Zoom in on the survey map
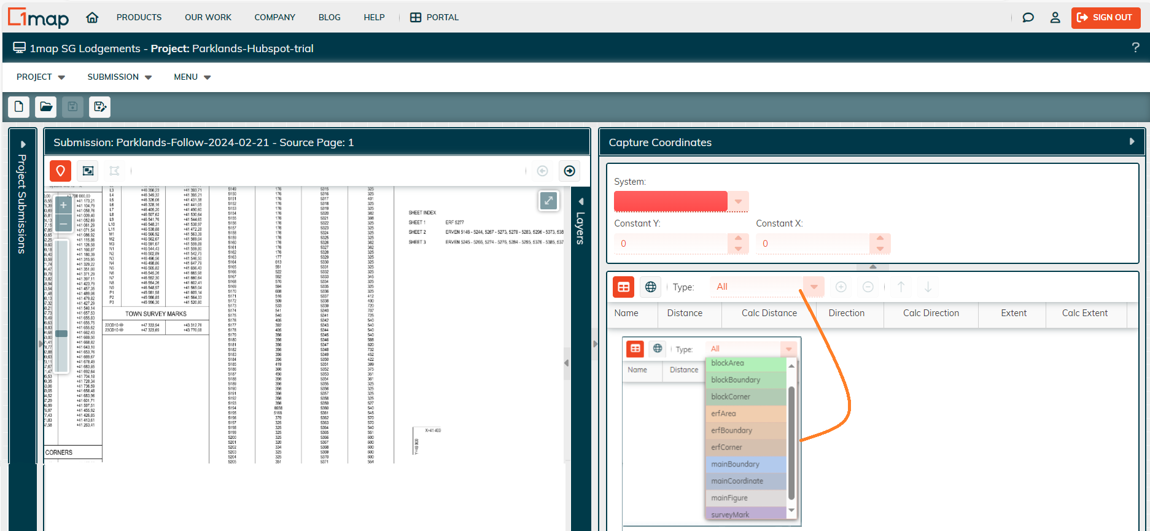Image resolution: width=1150 pixels, height=531 pixels. click(x=63, y=205)
